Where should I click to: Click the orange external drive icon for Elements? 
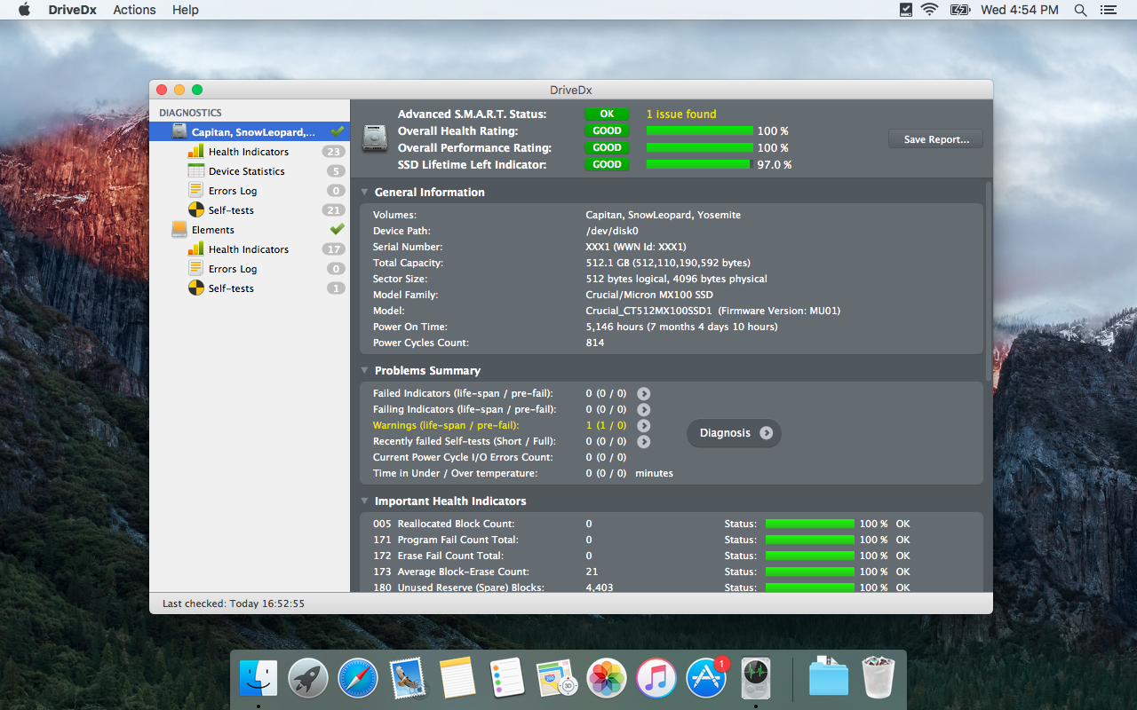click(x=179, y=229)
